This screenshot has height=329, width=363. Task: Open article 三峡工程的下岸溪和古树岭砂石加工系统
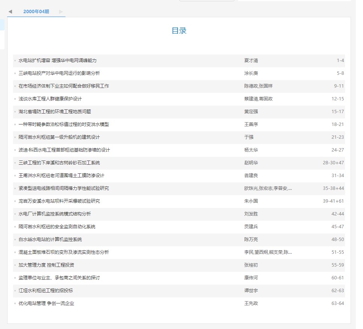pos(59,163)
